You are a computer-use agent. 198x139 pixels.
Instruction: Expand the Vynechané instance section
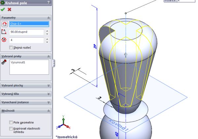[49, 102]
